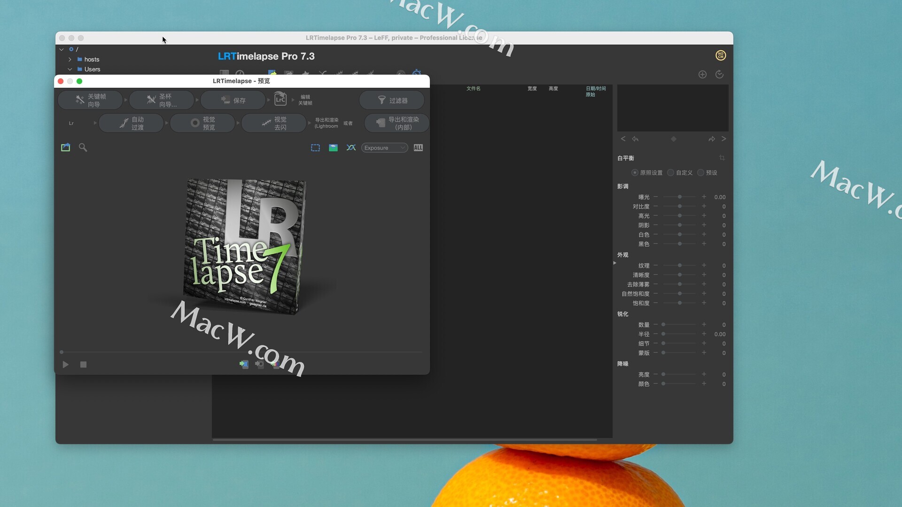This screenshot has height=507, width=902.
Task: Click the 导出和渲染 (Lightroom) label
Action: [x=327, y=123]
